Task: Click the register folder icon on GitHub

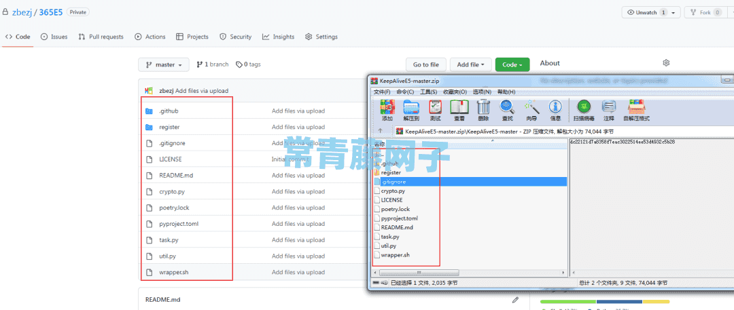Action: click(x=149, y=127)
